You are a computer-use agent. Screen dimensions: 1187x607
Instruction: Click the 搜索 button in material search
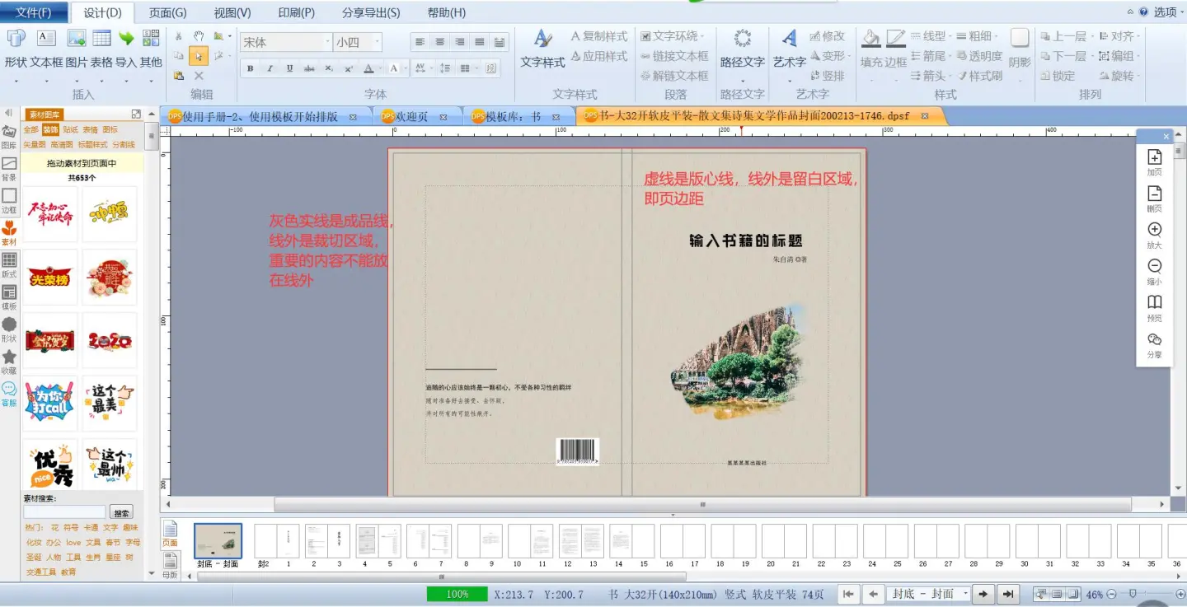(x=122, y=512)
